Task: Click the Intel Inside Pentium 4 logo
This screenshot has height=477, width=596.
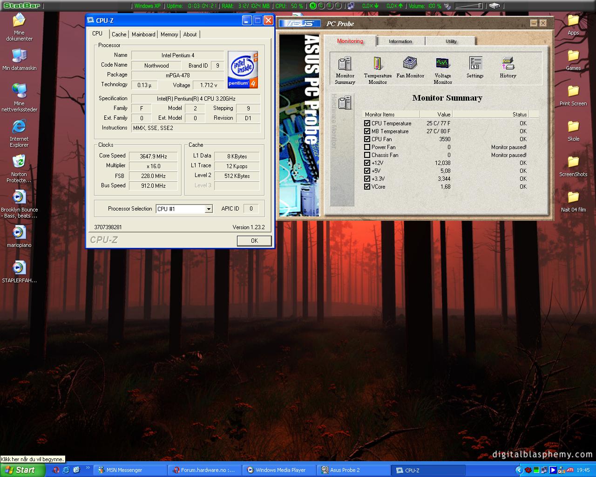Action: (x=243, y=70)
